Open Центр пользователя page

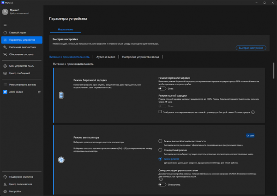[22, 184]
